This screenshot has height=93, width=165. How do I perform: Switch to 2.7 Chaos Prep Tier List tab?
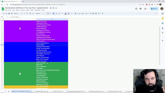[x=114, y=91]
